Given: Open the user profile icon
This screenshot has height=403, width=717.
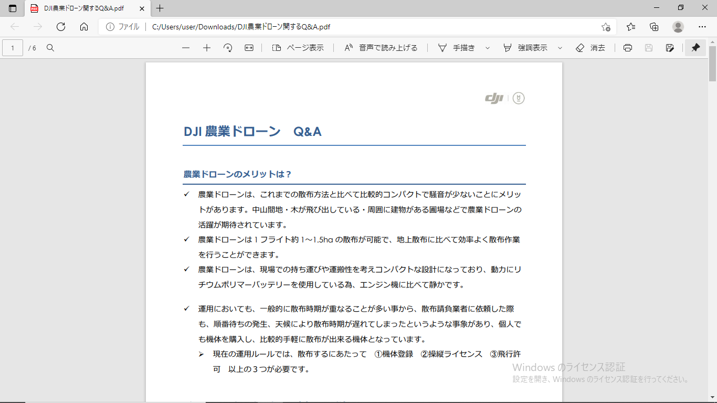Looking at the screenshot, I should click(678, 27).
